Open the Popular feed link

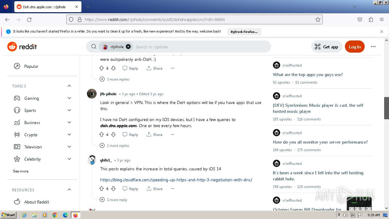[42, 66]
